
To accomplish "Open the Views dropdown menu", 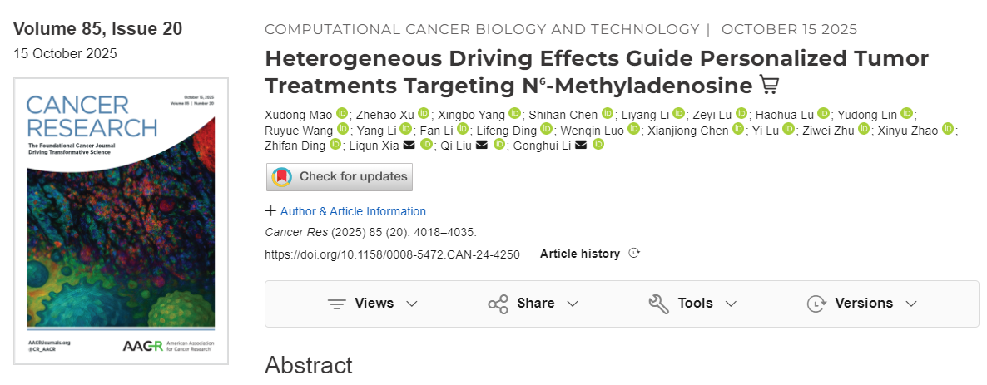I will tap(373, 304).
